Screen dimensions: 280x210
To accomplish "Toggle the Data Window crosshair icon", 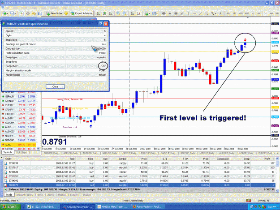I will click(x=28, y=13).
